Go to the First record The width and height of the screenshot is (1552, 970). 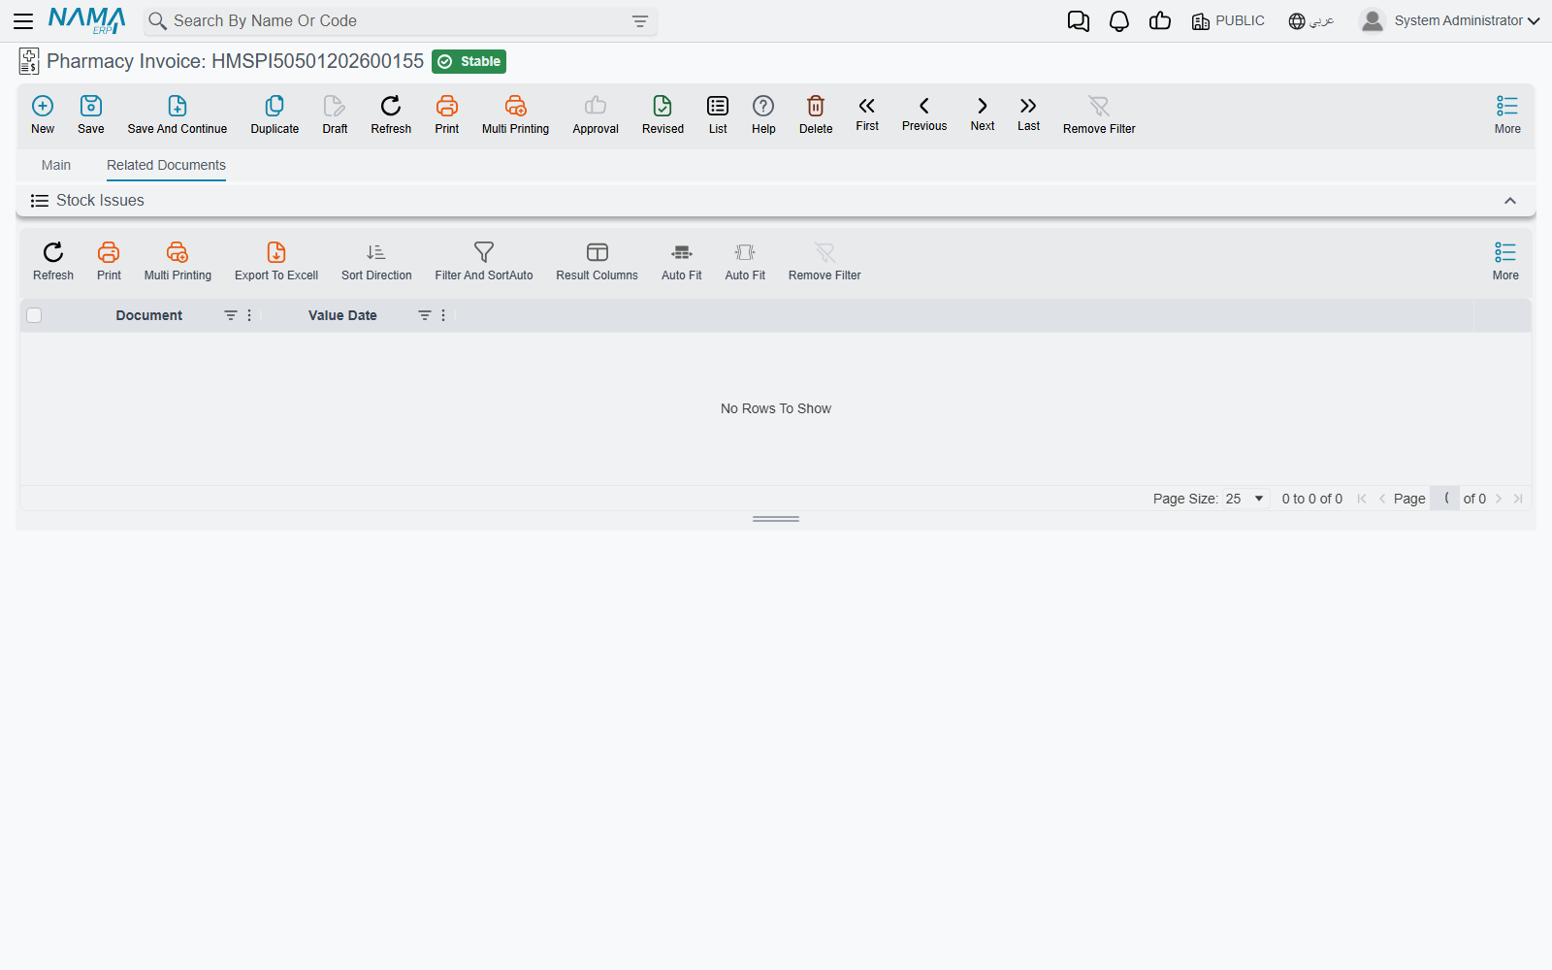coord(867,113)
